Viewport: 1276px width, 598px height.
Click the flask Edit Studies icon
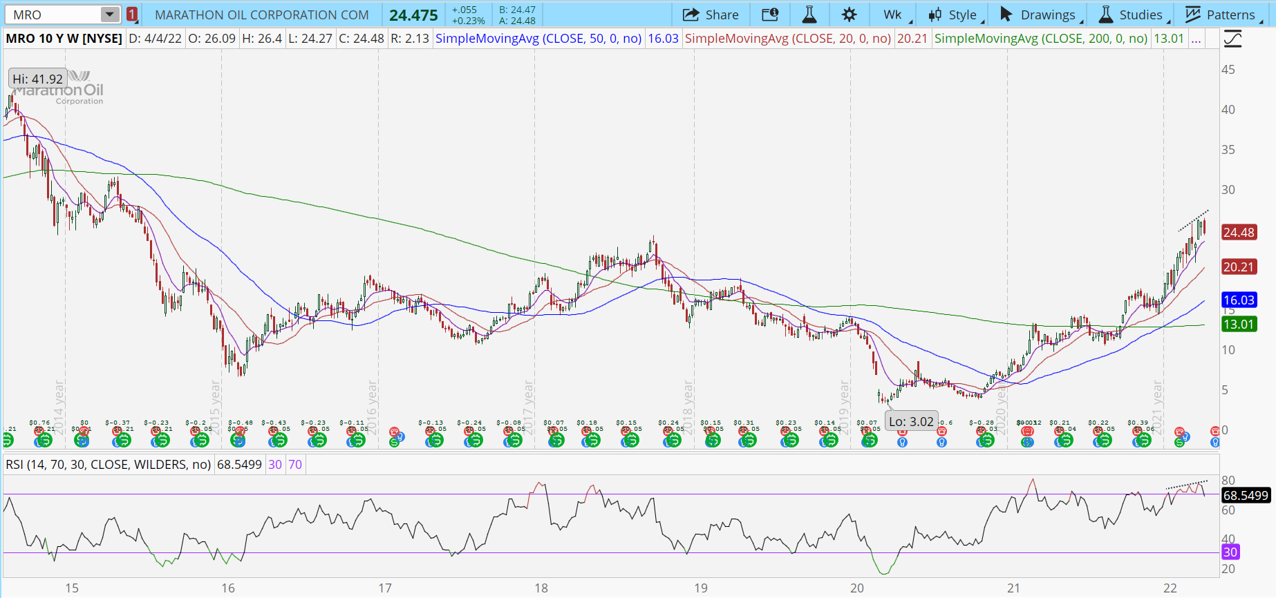[x=809, y=15]
